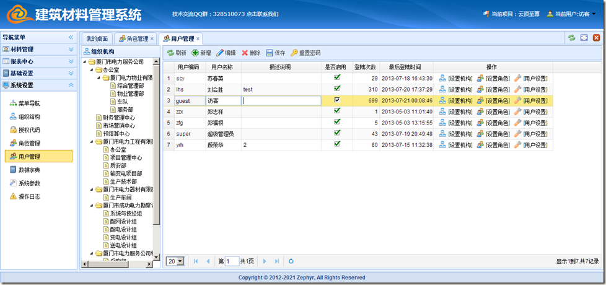This screenshot has height=285, width=606.
Task: Toggle the enabled checkbox for user super
Action: [337, 133]
